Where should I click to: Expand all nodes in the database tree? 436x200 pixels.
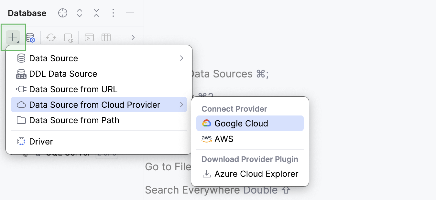[80, 13]
